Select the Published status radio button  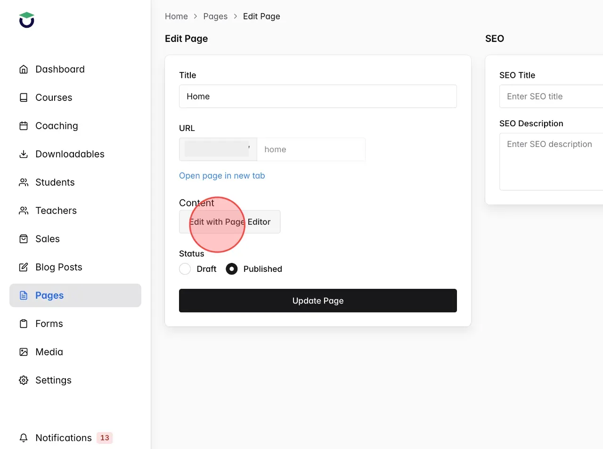click(232, 269)
